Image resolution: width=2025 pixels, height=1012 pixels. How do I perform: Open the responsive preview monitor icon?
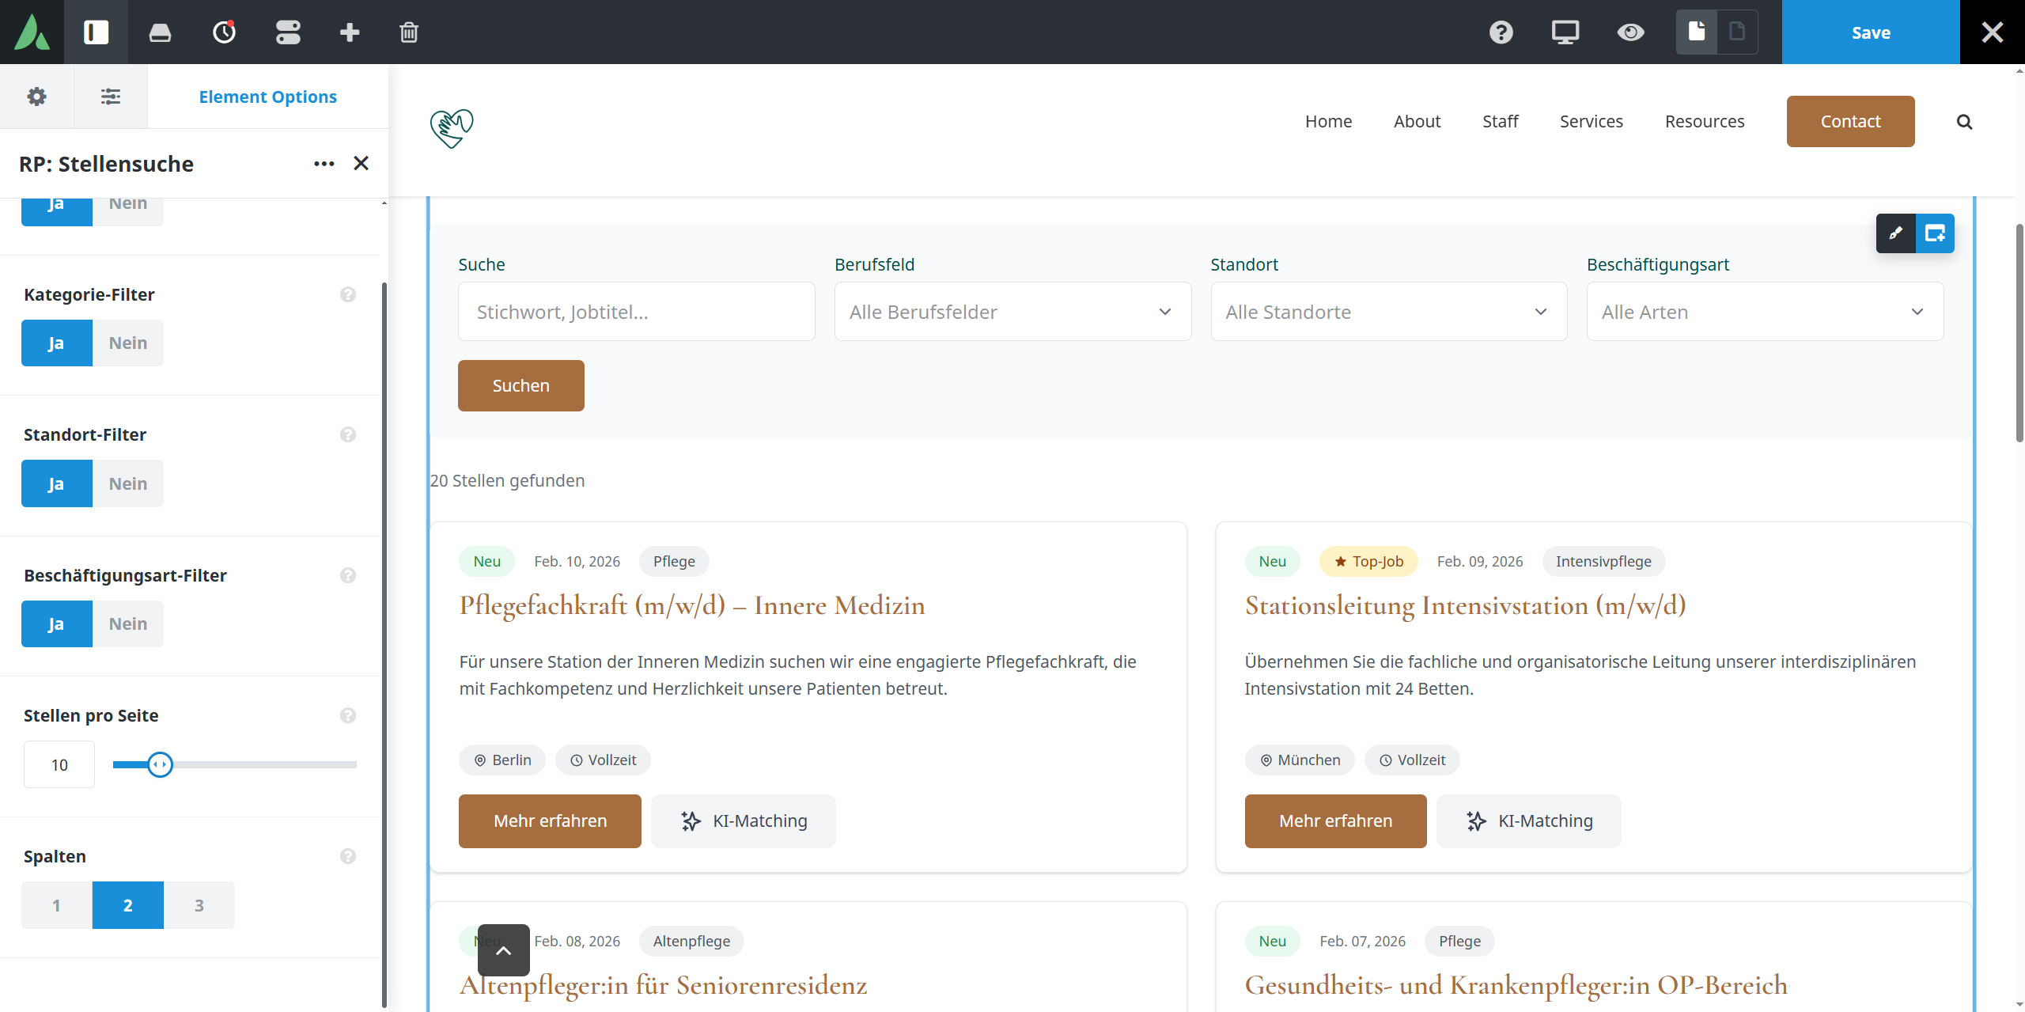click(1564, 32)
